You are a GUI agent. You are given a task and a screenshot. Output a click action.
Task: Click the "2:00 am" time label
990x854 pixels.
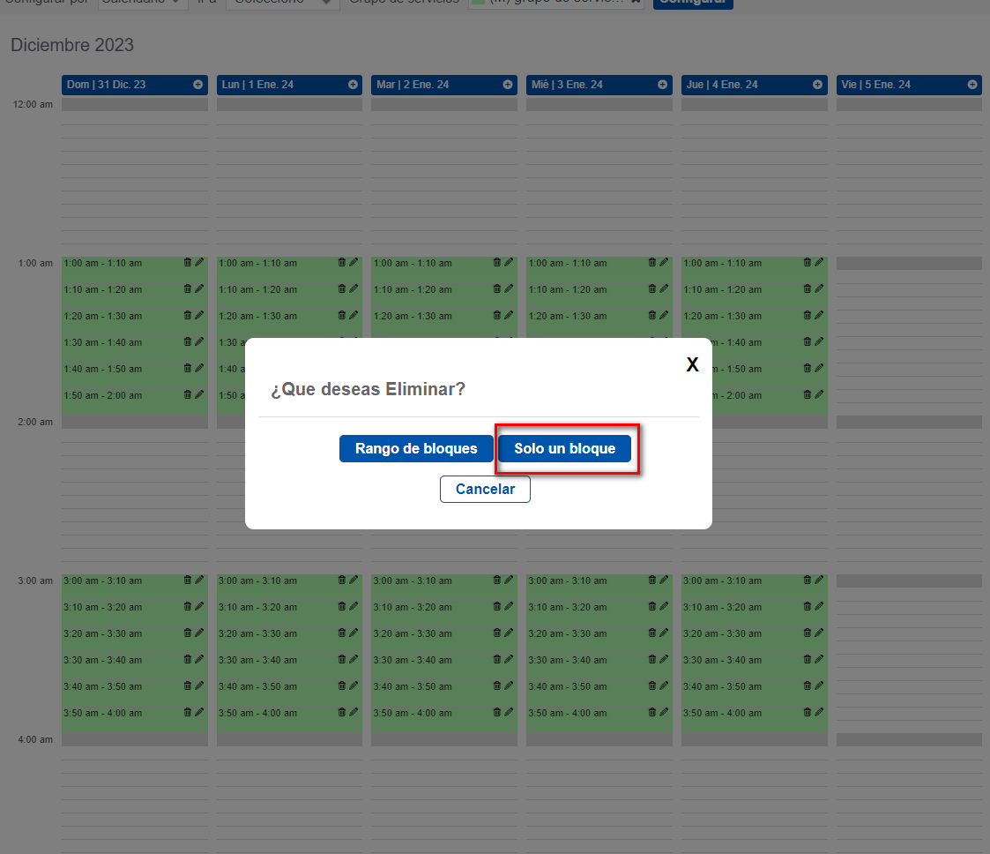coord(35,423)
